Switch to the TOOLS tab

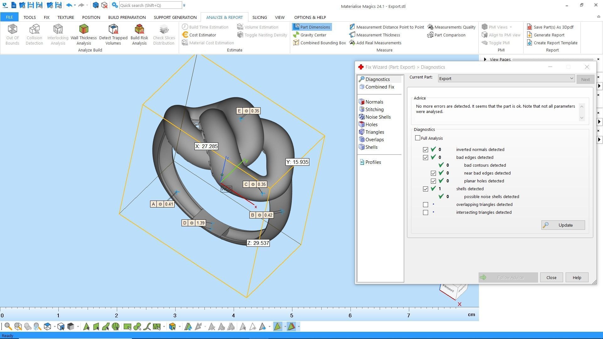coord(30,17)
